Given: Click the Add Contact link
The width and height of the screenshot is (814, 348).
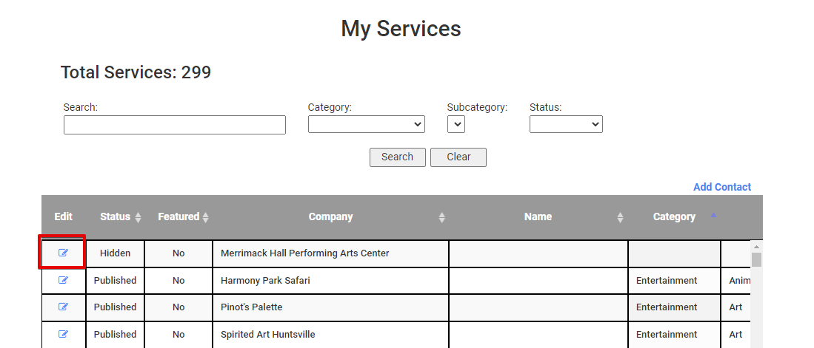Looking at the screenshot, I should (x=721, y=187).
